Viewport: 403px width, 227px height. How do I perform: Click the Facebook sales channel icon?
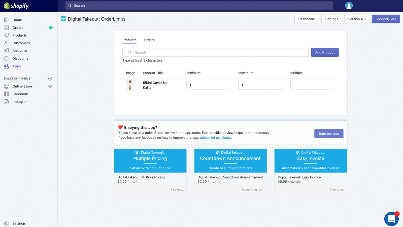[6, 94]
